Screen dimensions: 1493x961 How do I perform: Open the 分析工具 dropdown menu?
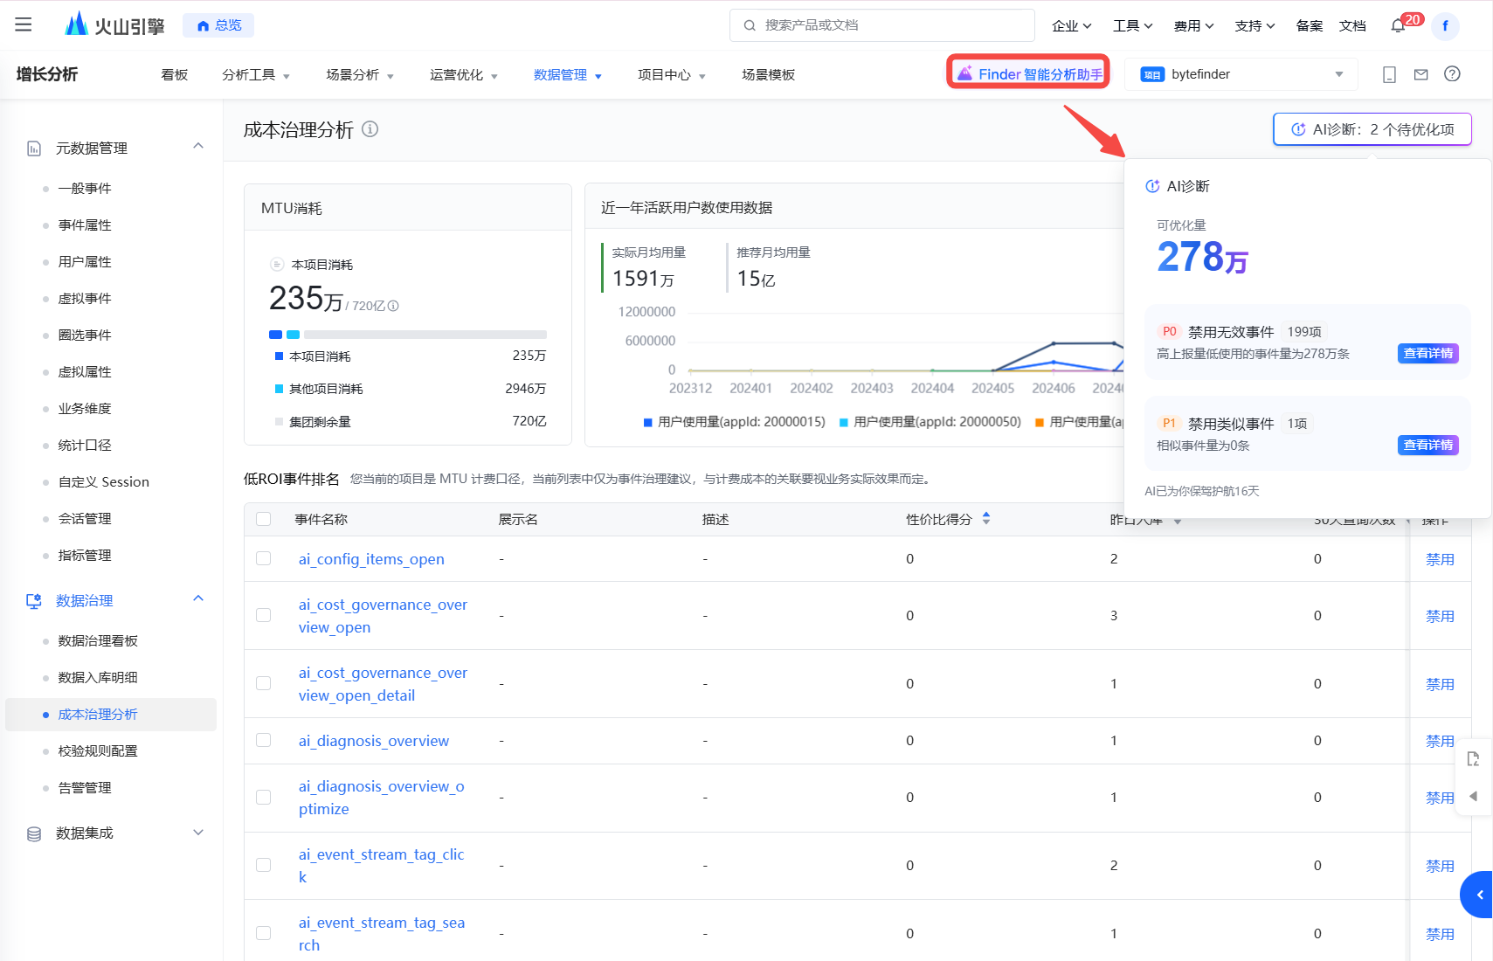256,75
